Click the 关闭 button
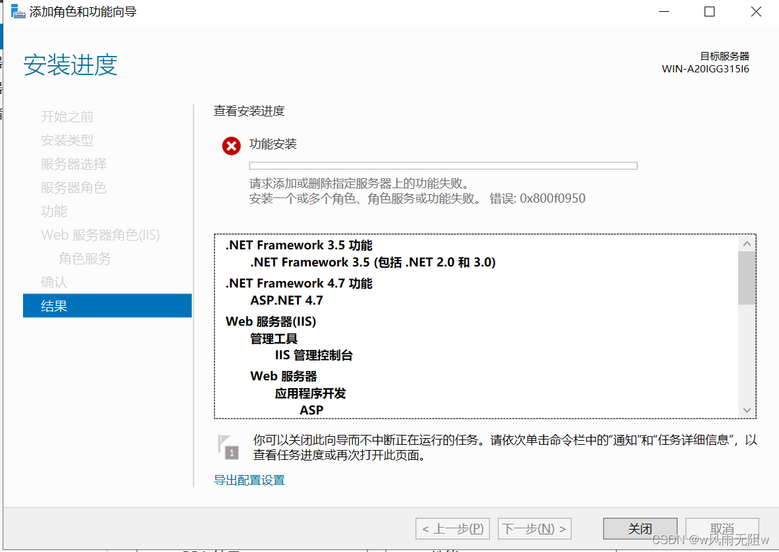 click(x=639, y=528)
